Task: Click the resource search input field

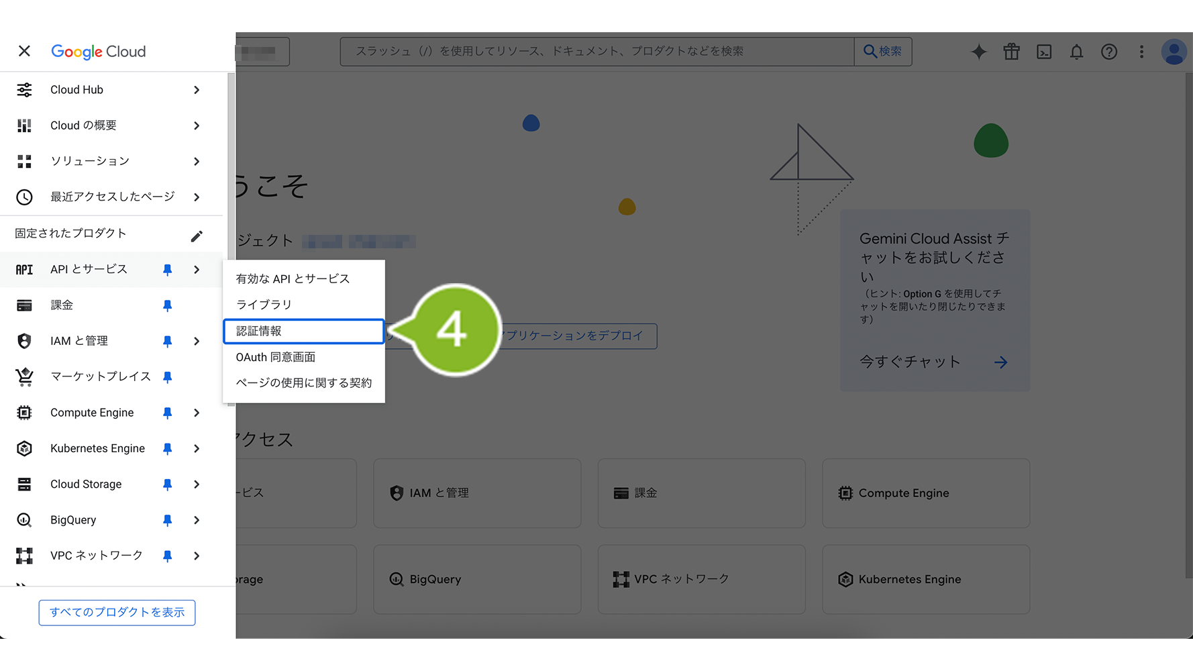Action: pyautogui.click(x=597, y=52)
